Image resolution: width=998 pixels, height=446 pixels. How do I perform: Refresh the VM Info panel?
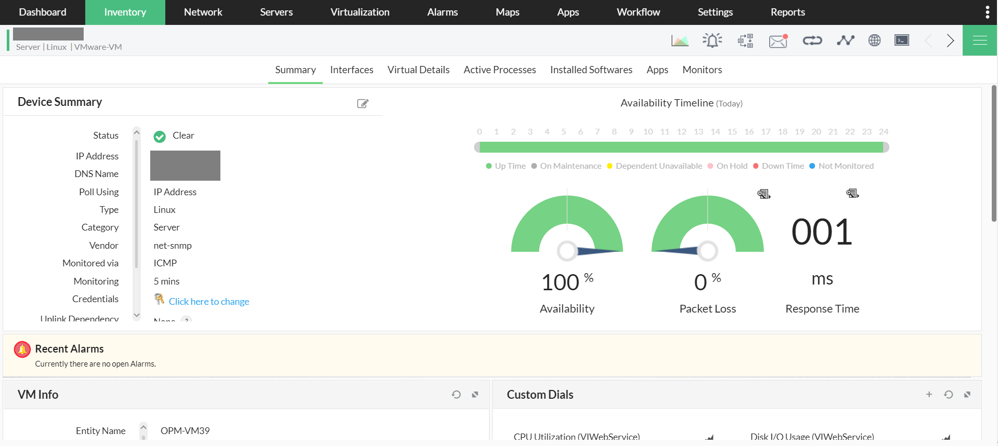pyautogui.click(x=456, y=395)
